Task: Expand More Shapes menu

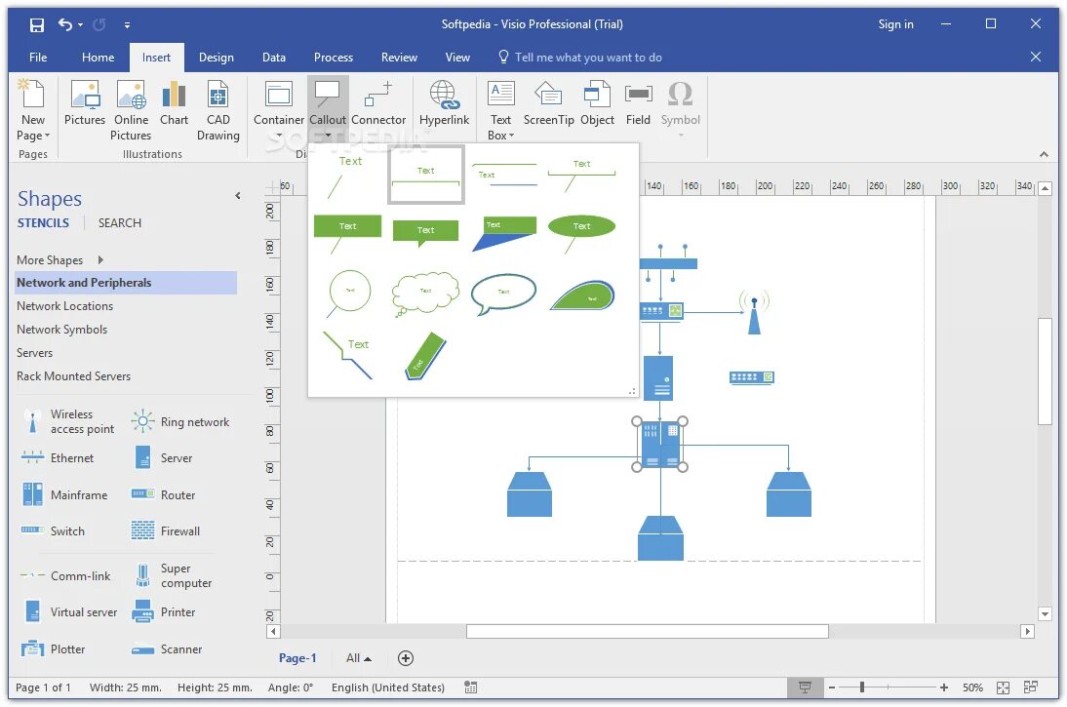Action: (59, 260)
